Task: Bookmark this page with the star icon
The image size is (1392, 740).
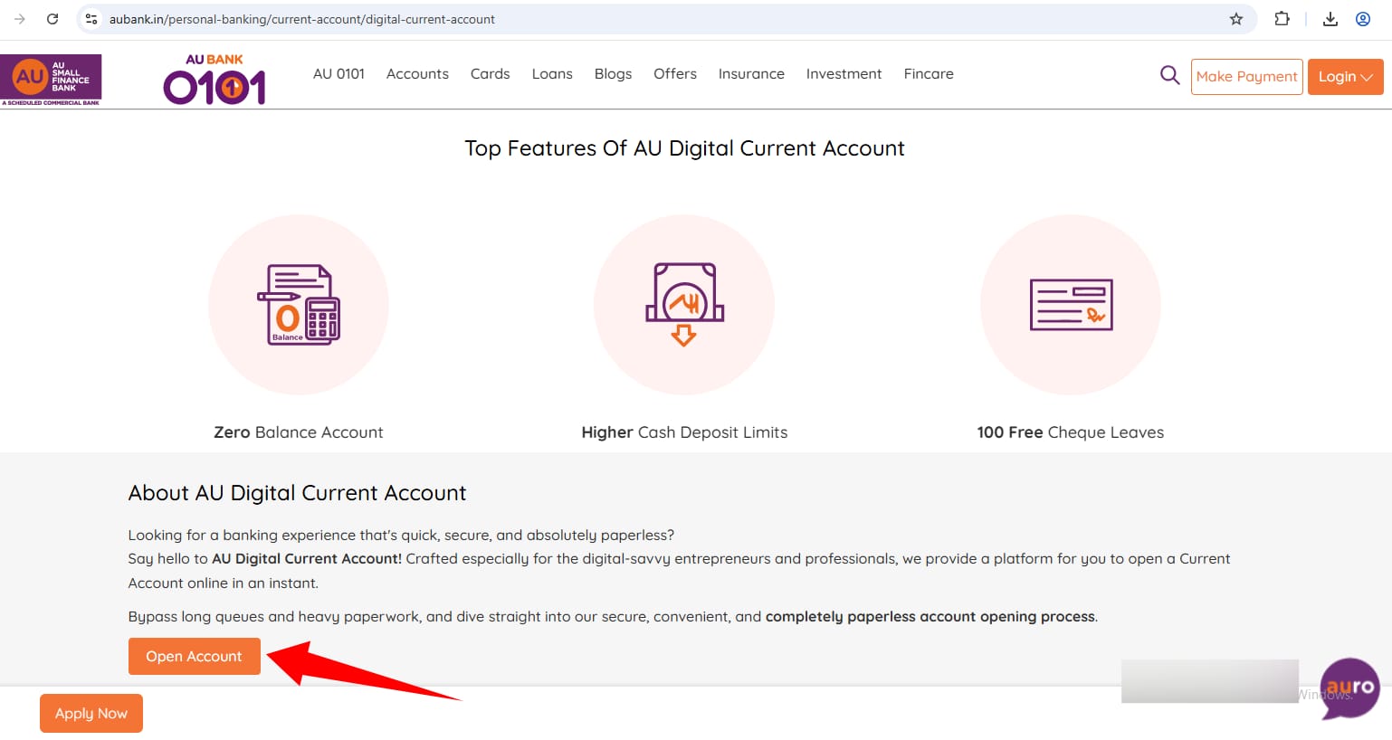Action: tap(1235, 19)
